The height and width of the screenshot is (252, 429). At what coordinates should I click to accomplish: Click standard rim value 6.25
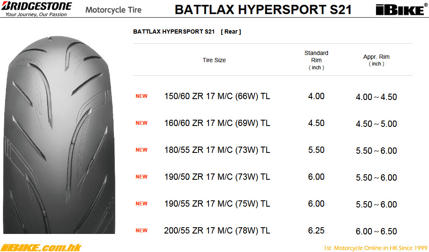tap(316, 231)
